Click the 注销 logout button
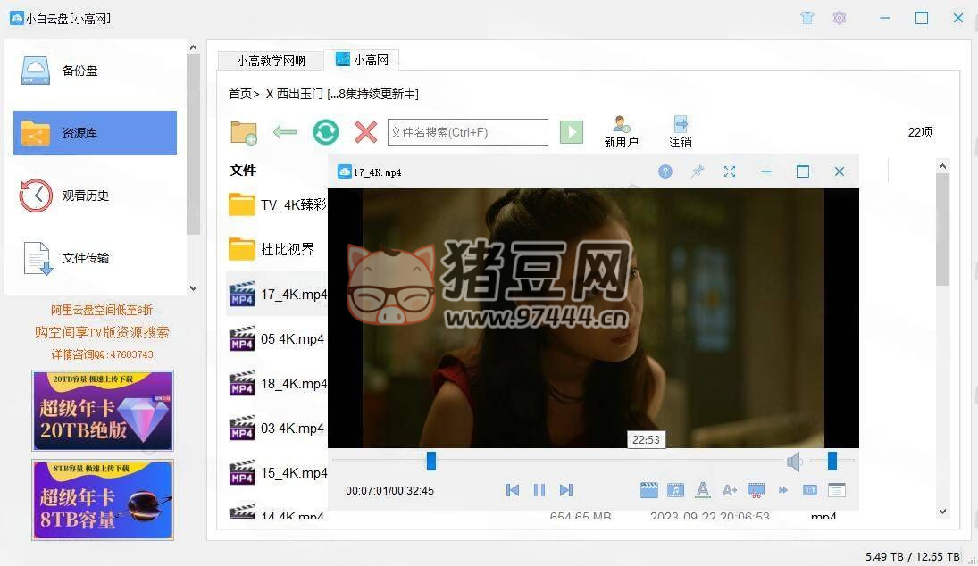Image resolution: width=978 pixels, height=566 pixels. pos(680,131)
